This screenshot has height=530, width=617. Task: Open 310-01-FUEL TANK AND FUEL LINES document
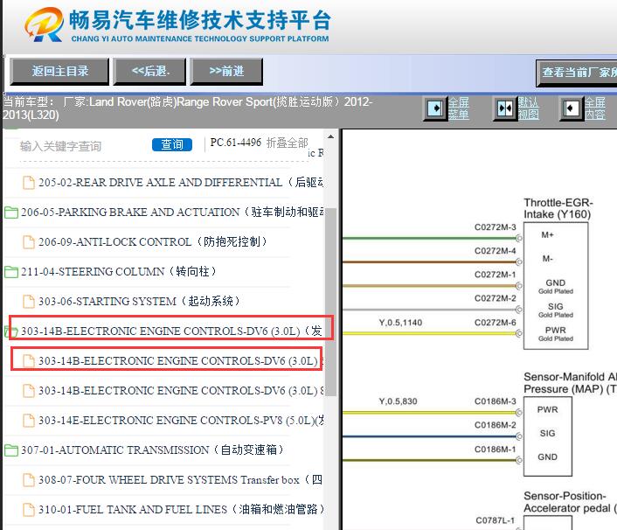coord(181,509)
